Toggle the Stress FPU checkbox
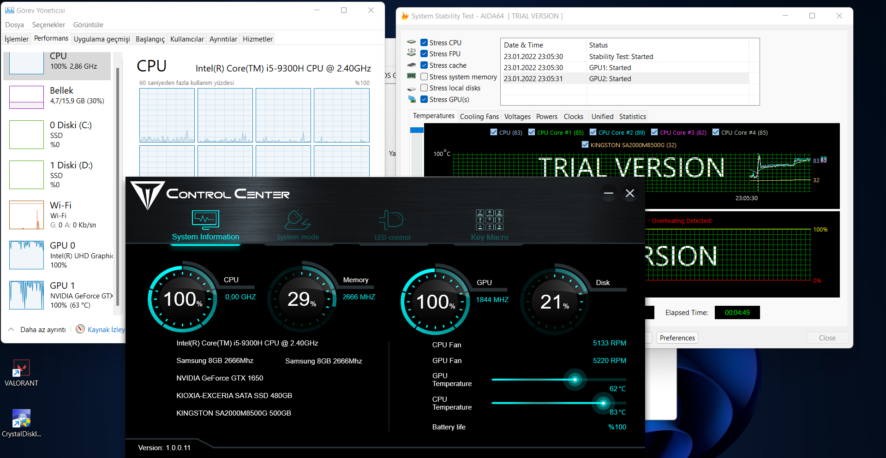This screenshot has width=886, height=458. point(424,54)
